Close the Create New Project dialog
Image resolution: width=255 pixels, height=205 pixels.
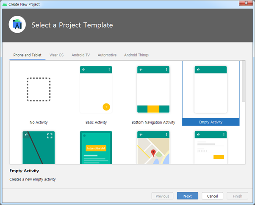pos(246,3)
